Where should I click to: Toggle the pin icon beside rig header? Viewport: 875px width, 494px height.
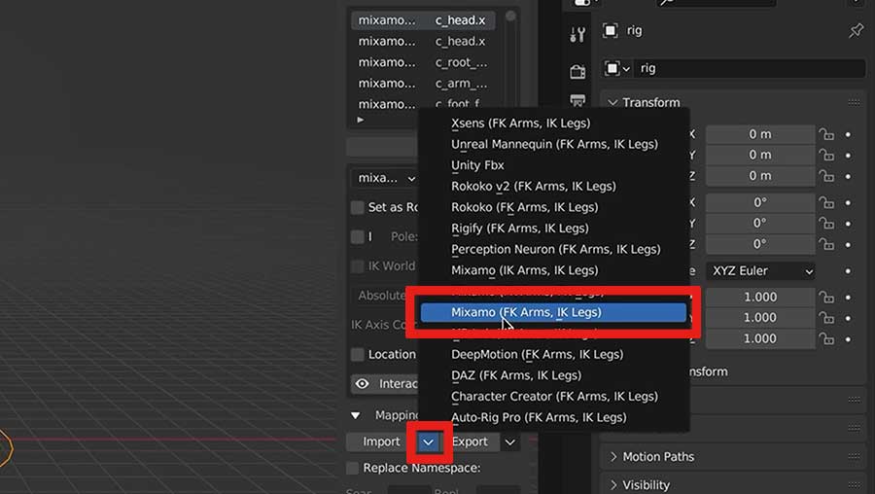point(856,30)
